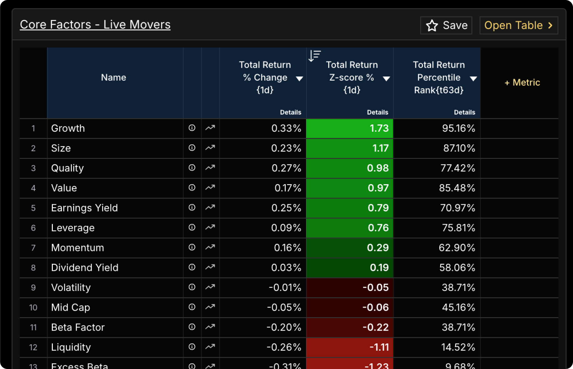
Task: Click the info icon for Leverage
Action: point(192,227)
